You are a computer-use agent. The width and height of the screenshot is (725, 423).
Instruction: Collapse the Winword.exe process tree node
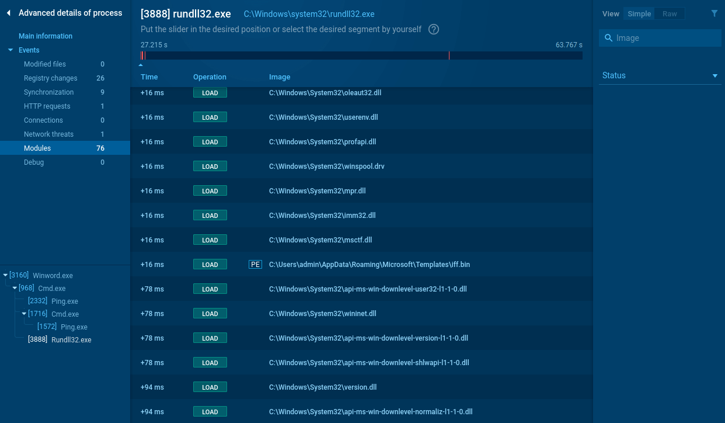pyautogui.click(x=6, y=275)
